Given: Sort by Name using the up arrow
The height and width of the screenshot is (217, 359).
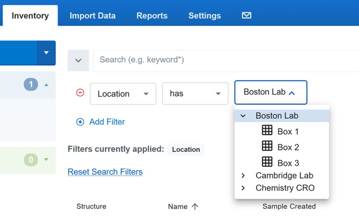Looking at the screenshot, I should pyautogui.click(x=195, y=207).
